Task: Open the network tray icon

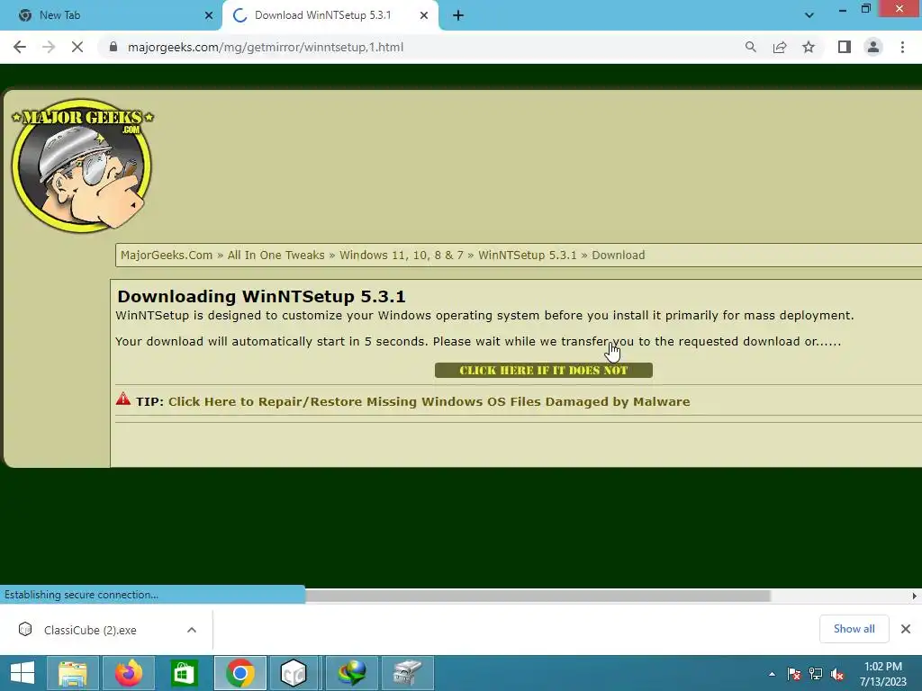Action: pyautogui.click(x=816, y=673)
